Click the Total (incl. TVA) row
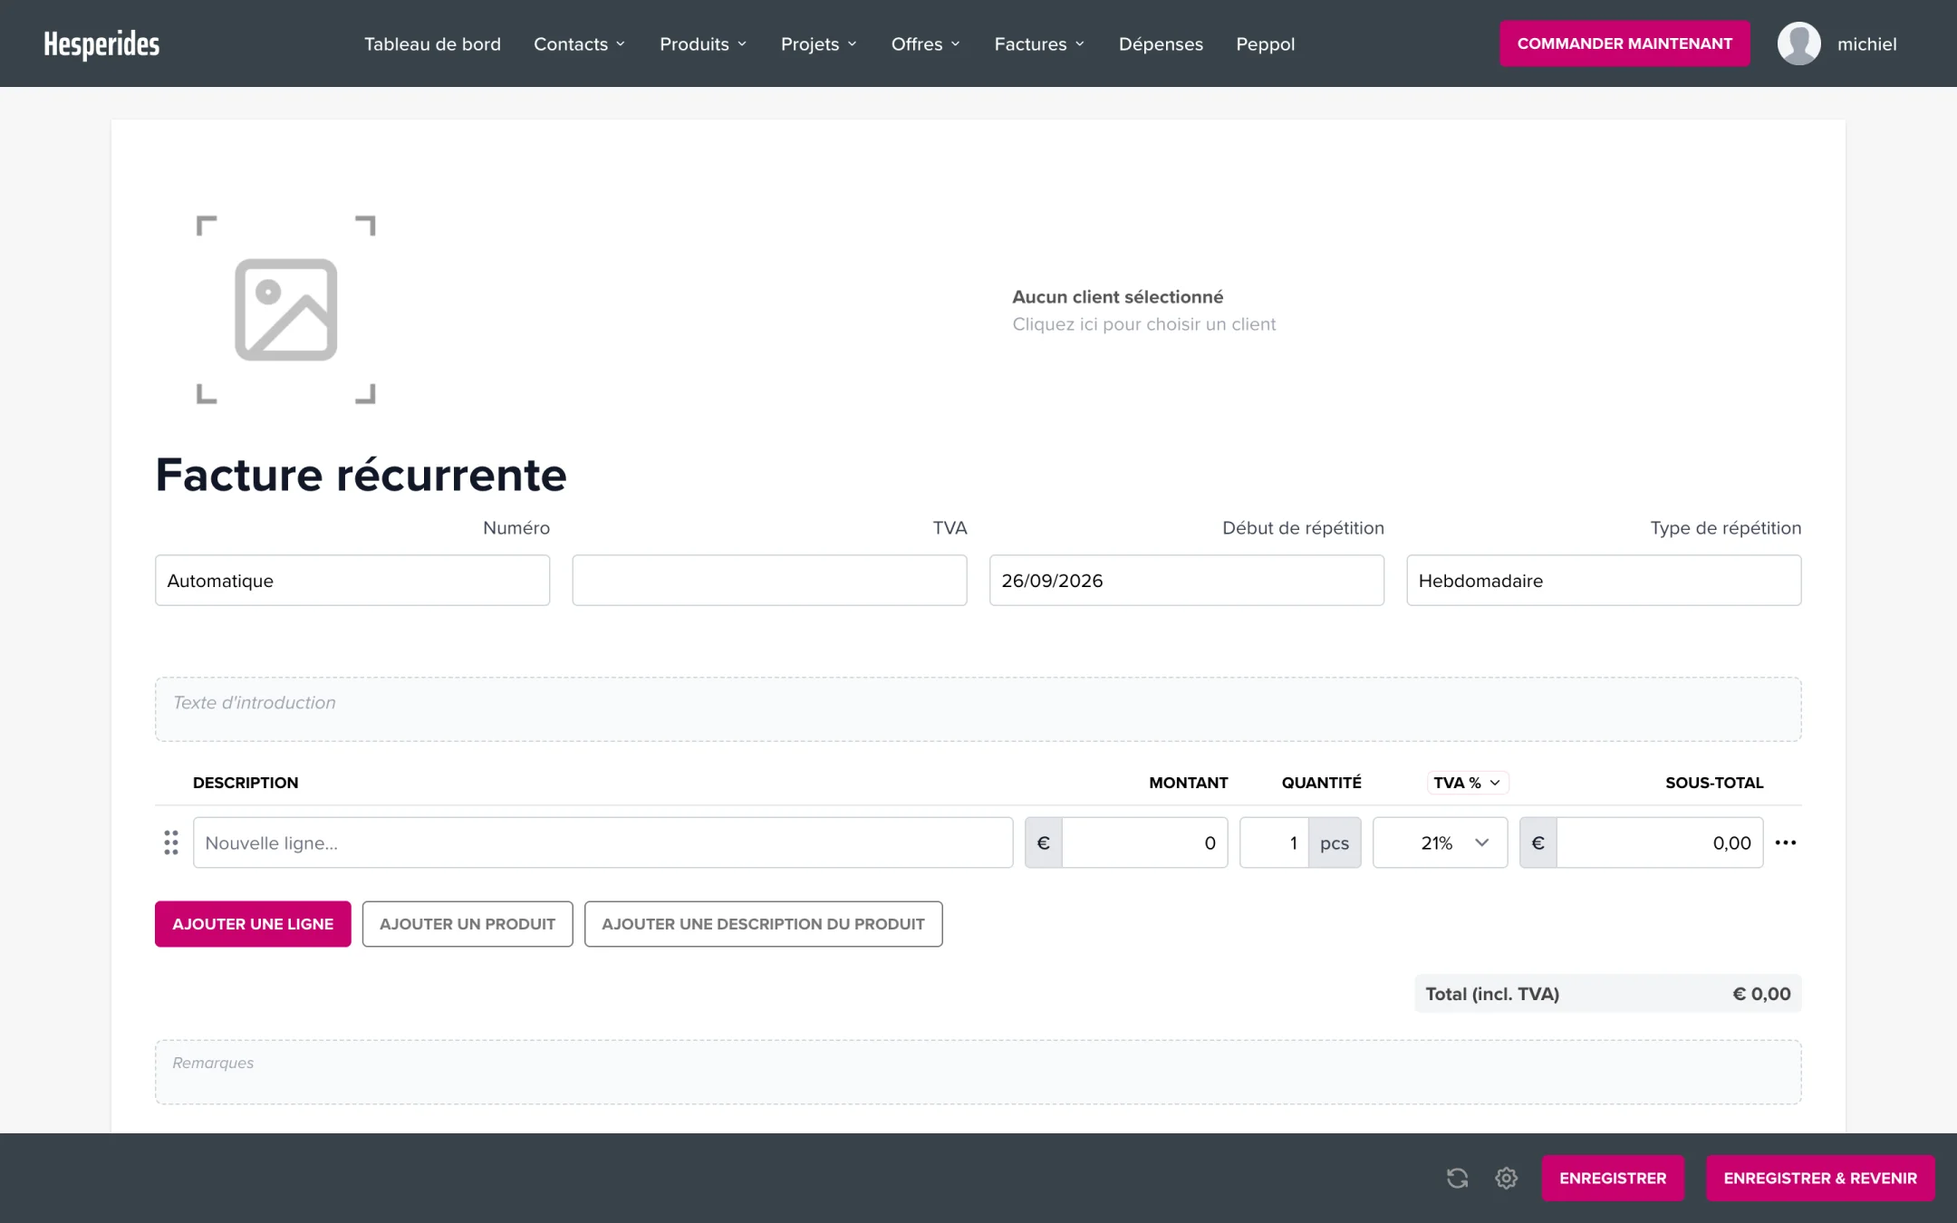Screen dimensions: 1957x1223 (x=1608, y=994)
